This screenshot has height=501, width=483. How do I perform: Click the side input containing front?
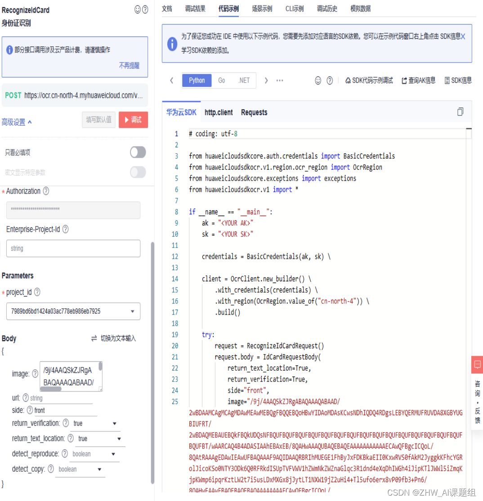pos(65,411)
